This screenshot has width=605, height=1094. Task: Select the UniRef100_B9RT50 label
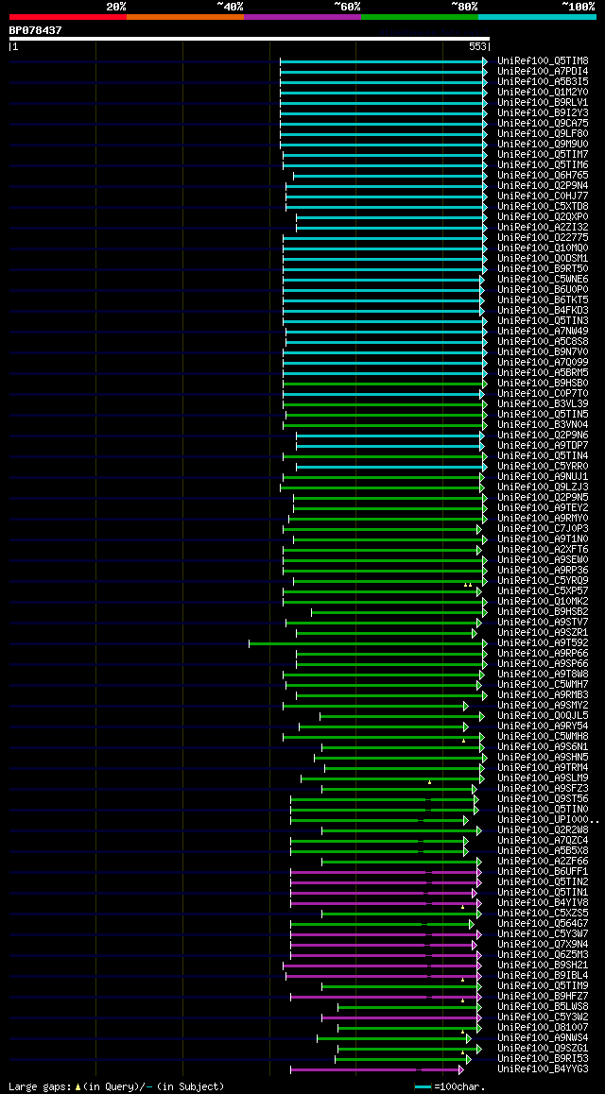(x=543, y=268)
